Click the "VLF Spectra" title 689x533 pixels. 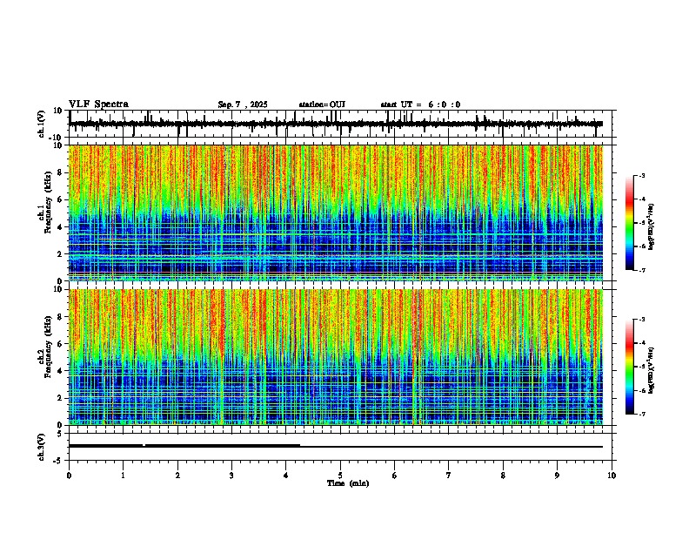(98, 105)
